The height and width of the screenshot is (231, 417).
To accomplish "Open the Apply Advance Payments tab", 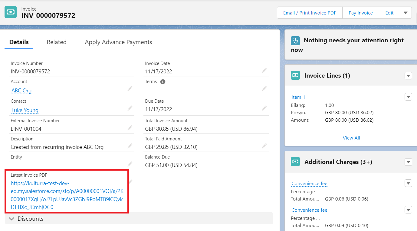I will 118,42.
